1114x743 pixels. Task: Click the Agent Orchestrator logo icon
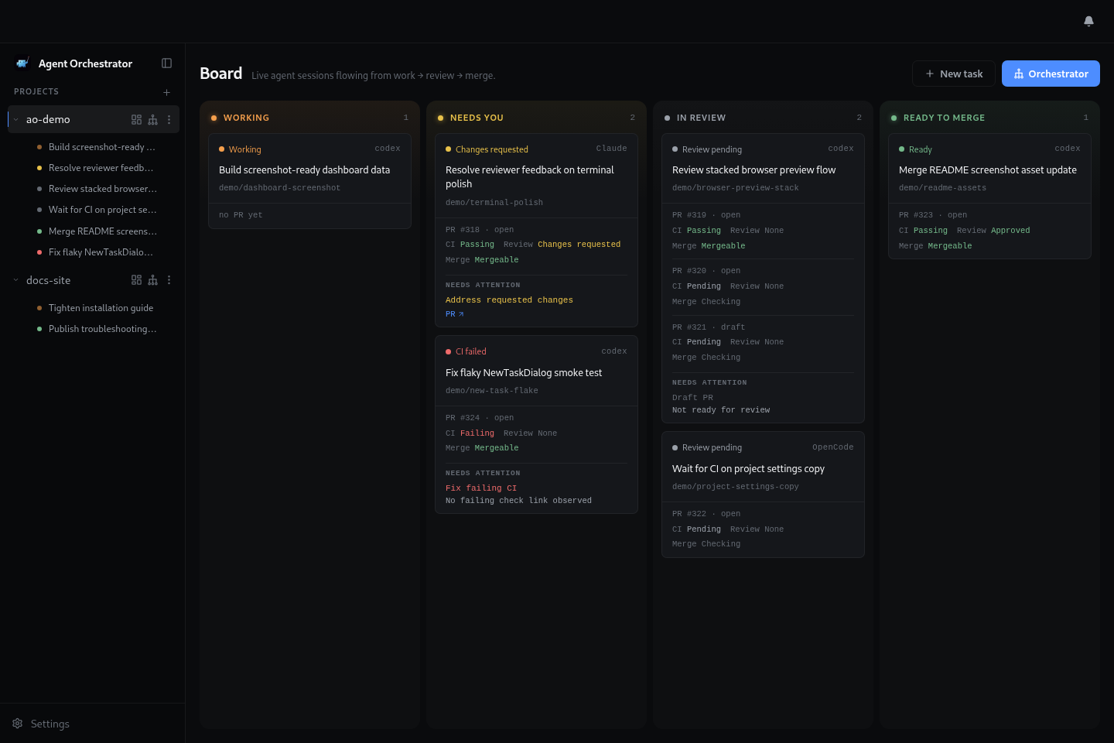(22, 63)
